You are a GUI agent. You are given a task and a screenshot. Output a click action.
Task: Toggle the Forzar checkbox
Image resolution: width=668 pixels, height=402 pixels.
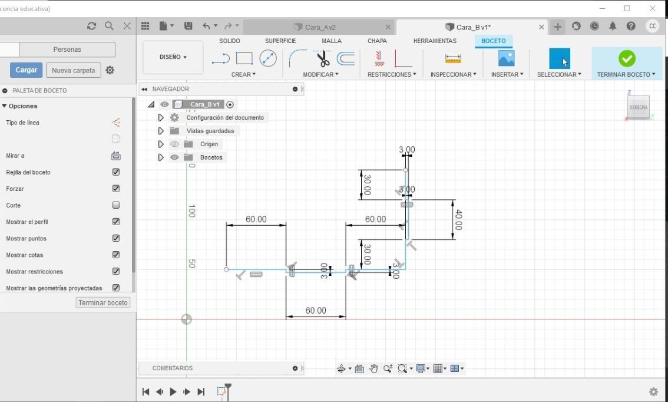click(116, 189)
